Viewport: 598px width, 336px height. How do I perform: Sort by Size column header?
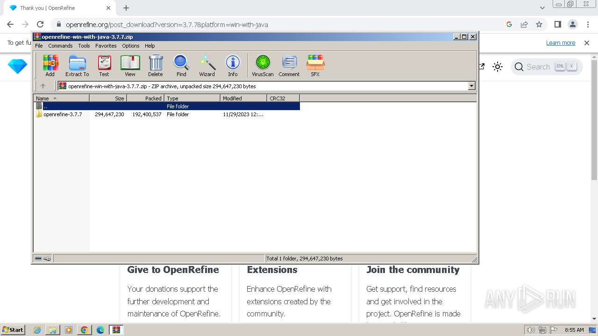coord(108,98)
